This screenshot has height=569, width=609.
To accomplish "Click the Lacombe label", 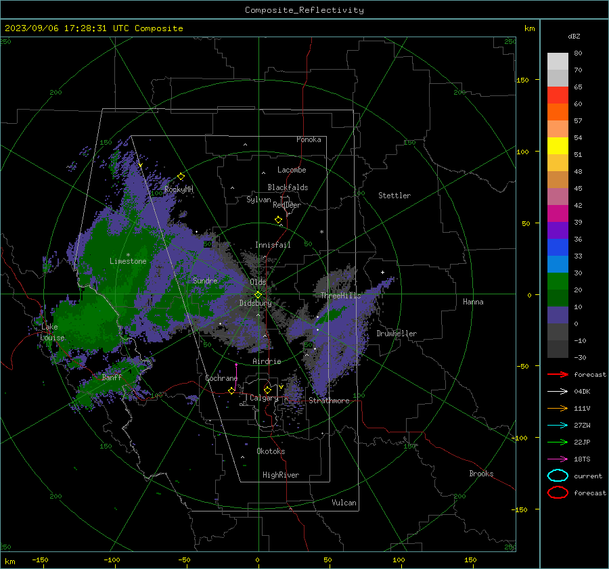I will [x=292, y=170].
